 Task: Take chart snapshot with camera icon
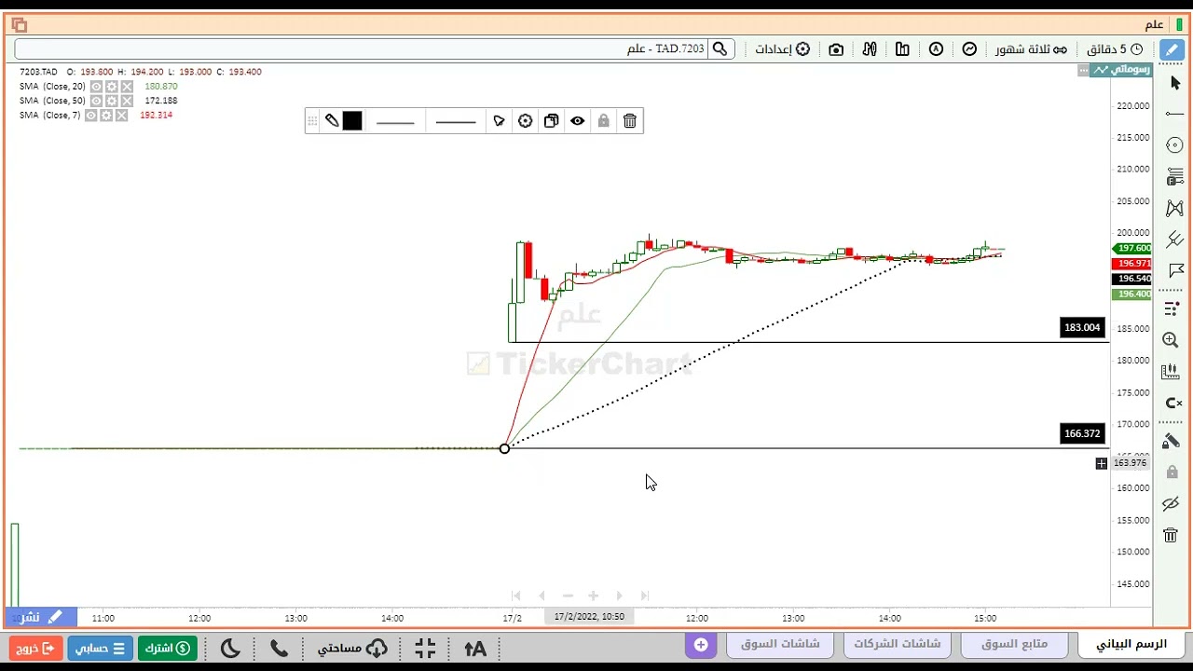(836, 48)
